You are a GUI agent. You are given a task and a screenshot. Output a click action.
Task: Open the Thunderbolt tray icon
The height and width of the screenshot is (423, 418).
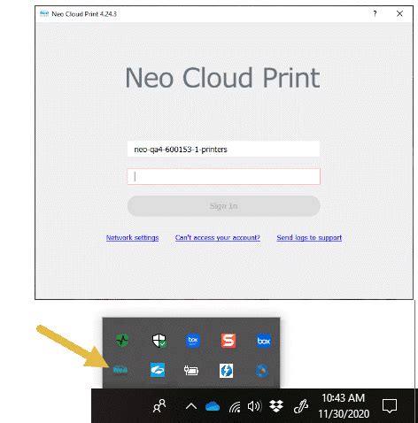point(227,371)
